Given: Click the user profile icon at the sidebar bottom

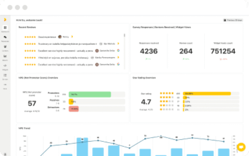Looking at the screenshot, I should point(5,154).
